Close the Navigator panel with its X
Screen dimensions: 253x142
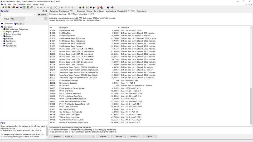46,11
